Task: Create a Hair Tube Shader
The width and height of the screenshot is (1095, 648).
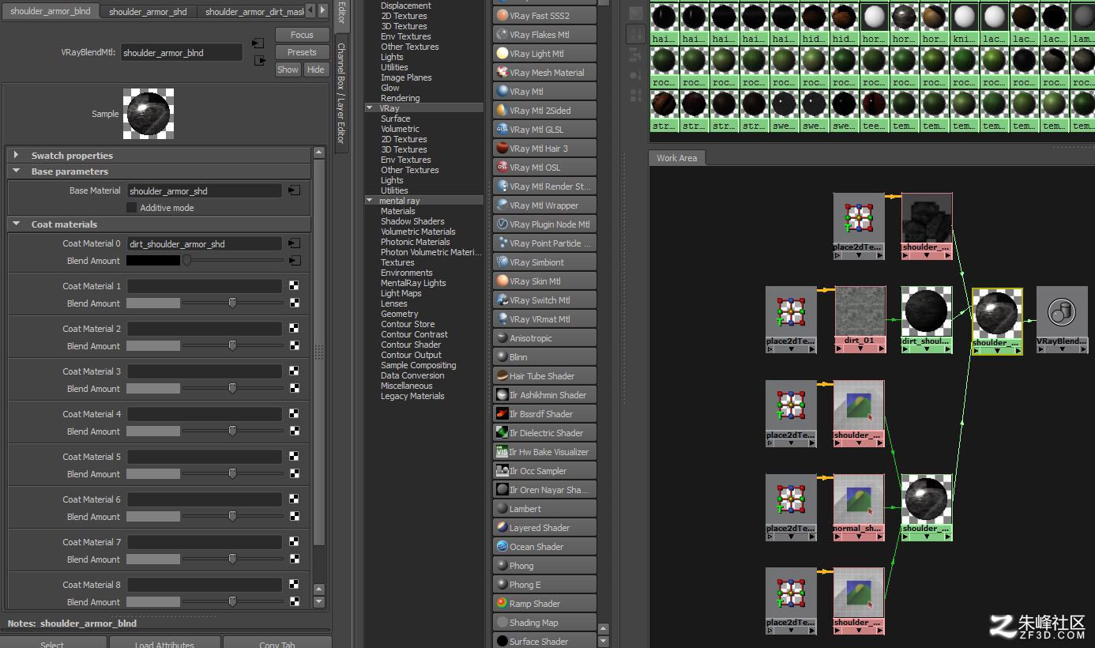Action: point(544,376)
